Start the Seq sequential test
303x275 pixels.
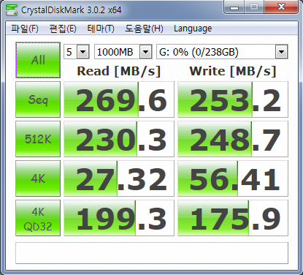(38, 99)
